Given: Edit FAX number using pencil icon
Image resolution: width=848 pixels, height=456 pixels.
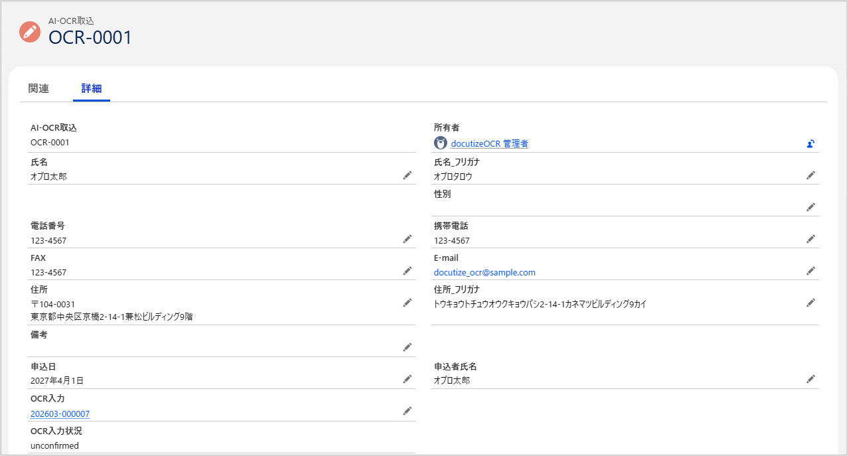Looking at the screenshot, I should [407, 271].
